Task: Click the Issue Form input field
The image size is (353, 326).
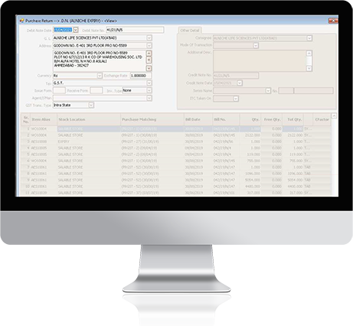Action: point(59,90)
